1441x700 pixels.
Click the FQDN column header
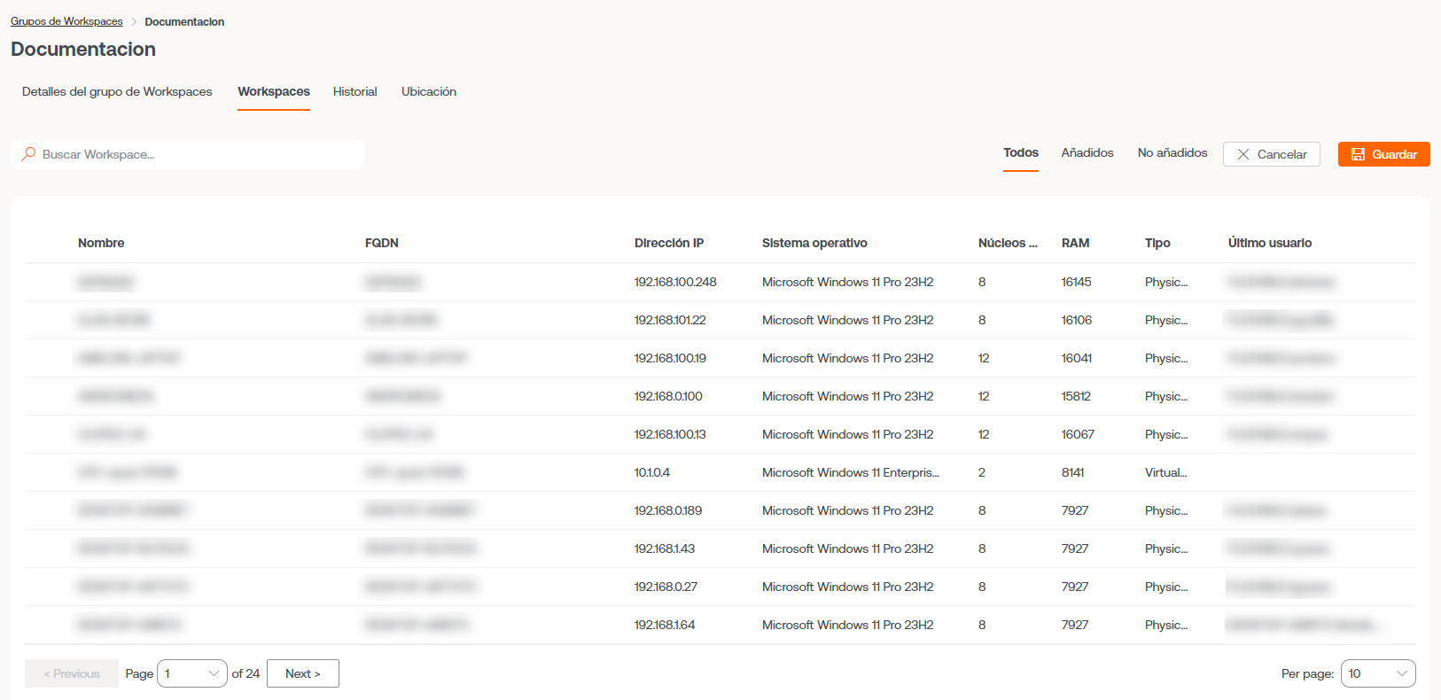[382, 243]
